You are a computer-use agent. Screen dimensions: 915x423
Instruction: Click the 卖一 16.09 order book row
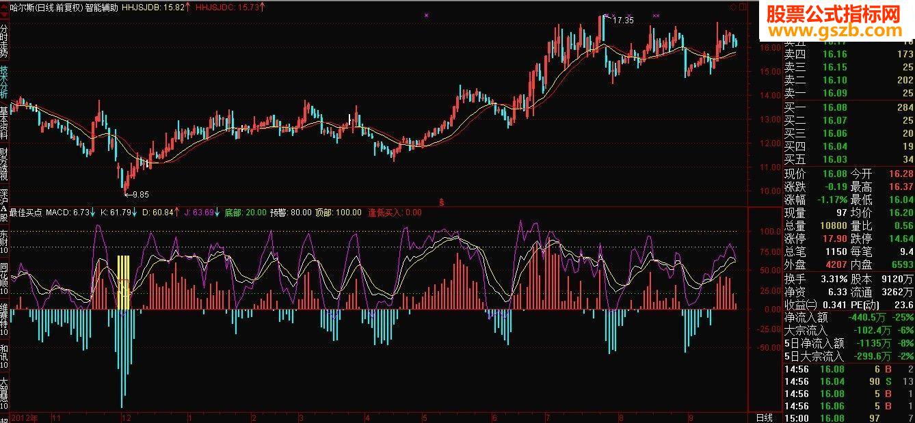(x=849, y=93)
